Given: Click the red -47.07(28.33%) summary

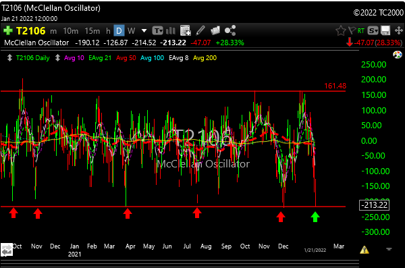Looking at the screenshot, I should [378, 43].
